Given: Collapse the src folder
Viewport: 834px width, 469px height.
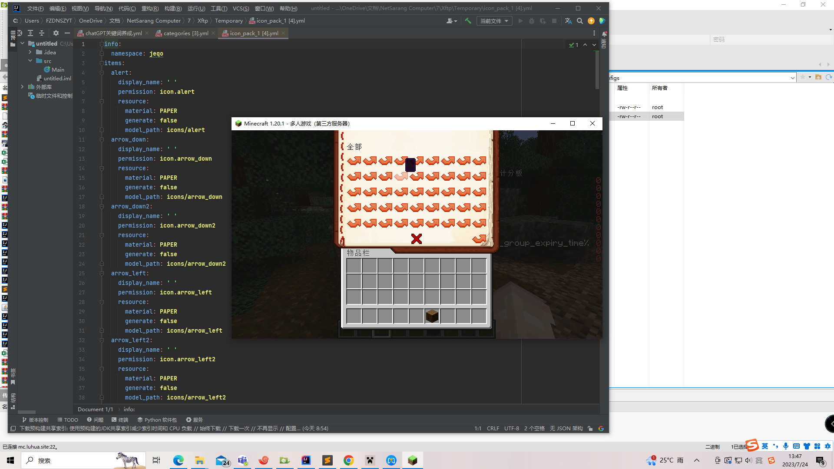Looking at the screenshot, I should pyautogui.click(x=30, y=61).
